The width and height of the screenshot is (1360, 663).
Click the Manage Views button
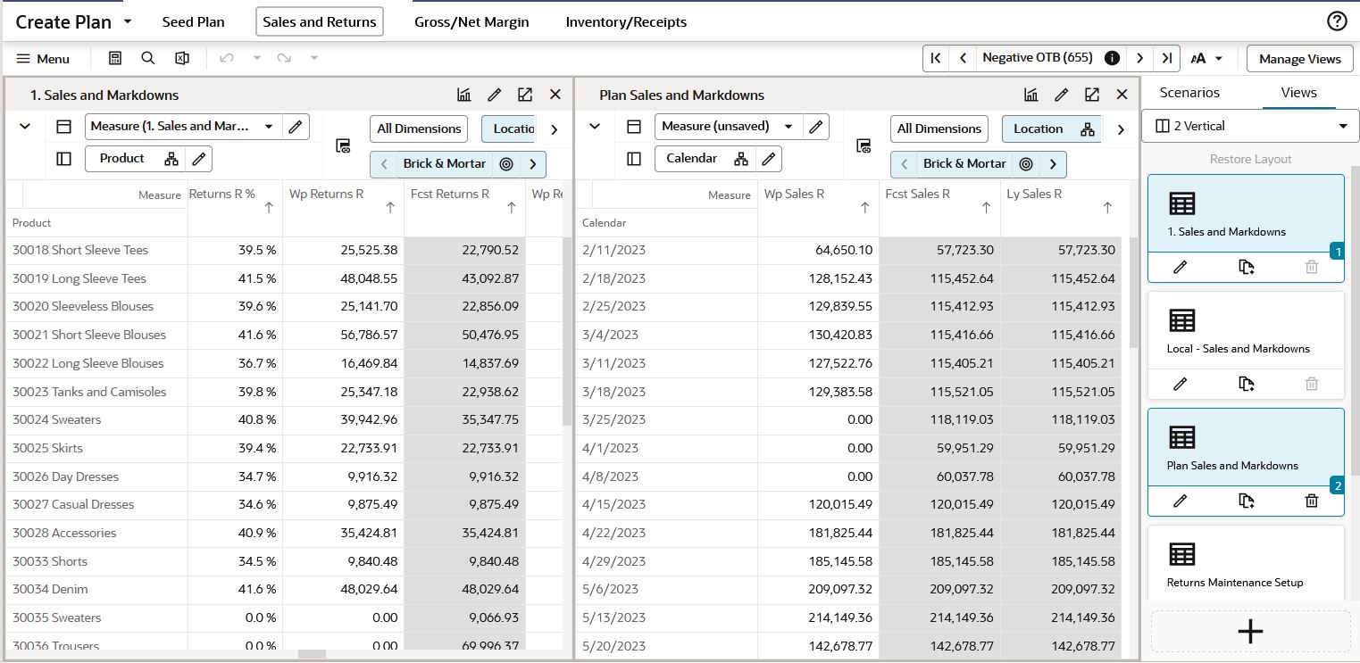click(x=1299, y=59)
